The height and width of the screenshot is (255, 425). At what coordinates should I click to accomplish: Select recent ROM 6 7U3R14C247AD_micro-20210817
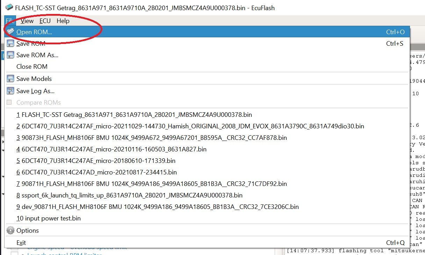click(x=207, y=172)
